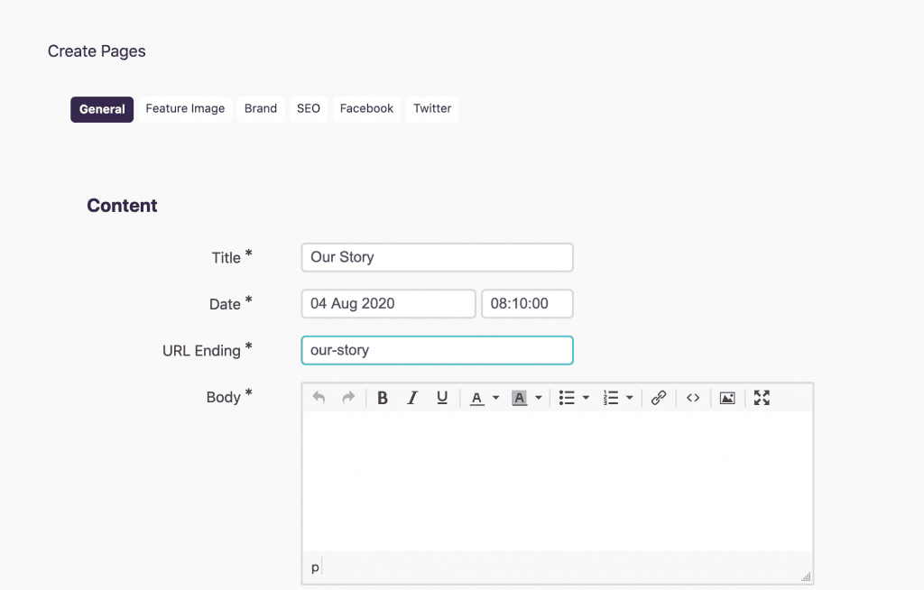This screenshot has height=590, width=924.
Task: Click the time field showing 08:10:00
Action: (527, 303)
